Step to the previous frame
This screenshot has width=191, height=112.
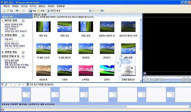[x=157, y=80]
